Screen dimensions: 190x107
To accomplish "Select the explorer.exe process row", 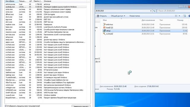I will [x=46, y=24].
